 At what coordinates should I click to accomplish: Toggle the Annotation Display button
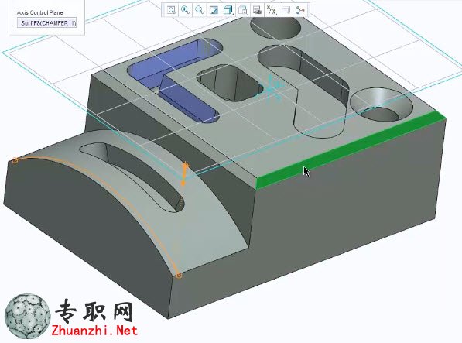point(286,10)
